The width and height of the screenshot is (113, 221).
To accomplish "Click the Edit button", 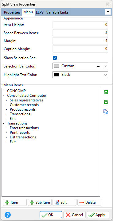I will click(x=64, y=203).
